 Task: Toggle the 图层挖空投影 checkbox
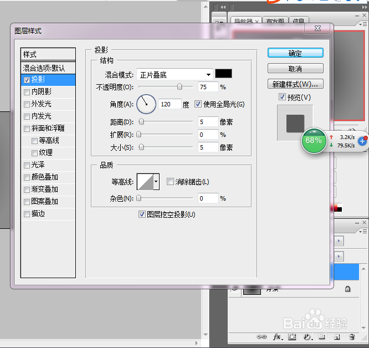pyautogui.click(x=142, y=214)
